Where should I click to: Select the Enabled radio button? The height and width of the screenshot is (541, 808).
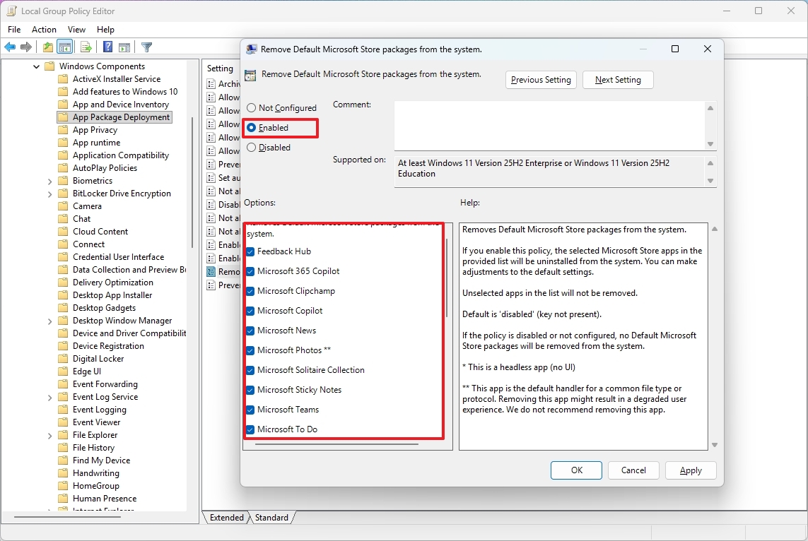(x=252, y=128)
